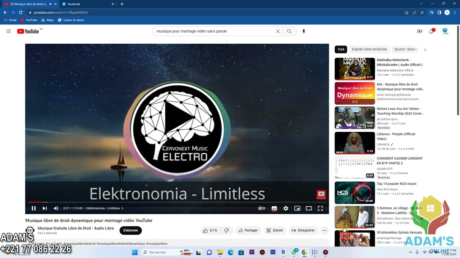Open media control in Chrome toolbar
The width and height of the screenshot is (460, 258).
[432, 12]
